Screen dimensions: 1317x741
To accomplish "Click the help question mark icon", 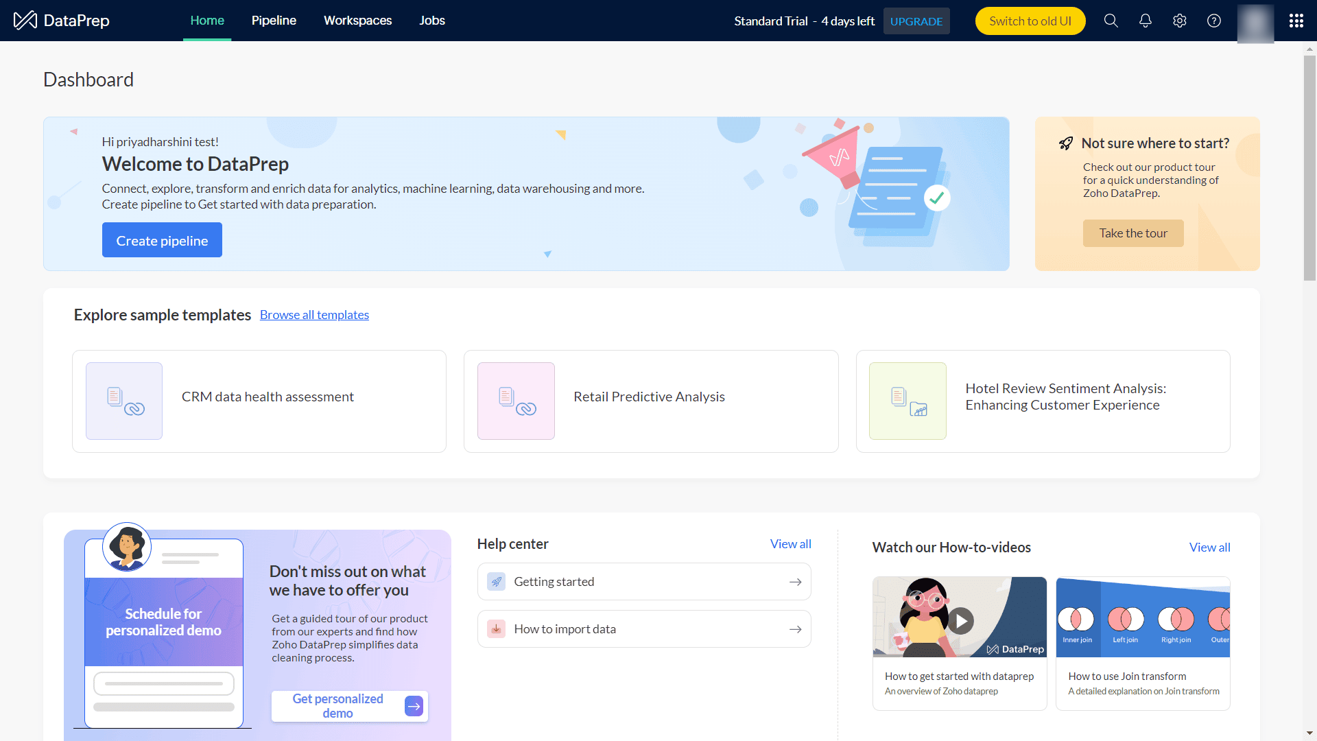I will point(1213,21).
